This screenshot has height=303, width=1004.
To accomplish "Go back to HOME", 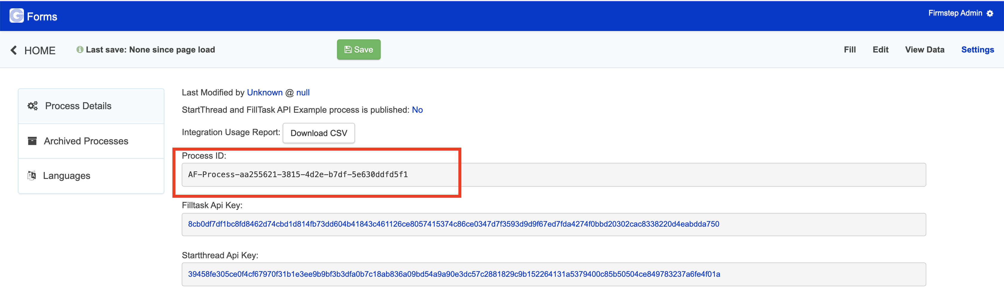I will (x=40, y=51).
